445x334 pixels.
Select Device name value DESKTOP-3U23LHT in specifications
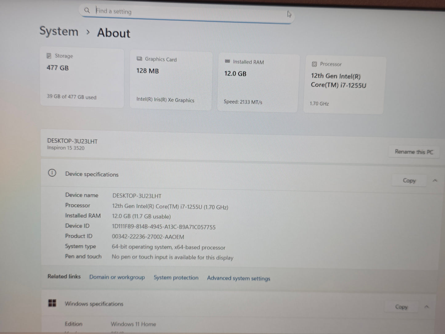[x=137, y=196]
